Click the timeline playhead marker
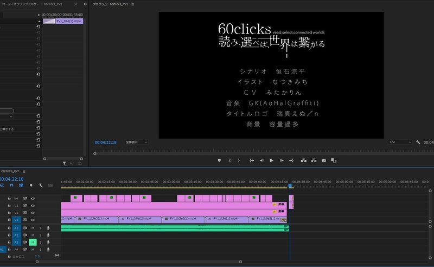Screen dimensions: 434x267 [x=290, y=186]
